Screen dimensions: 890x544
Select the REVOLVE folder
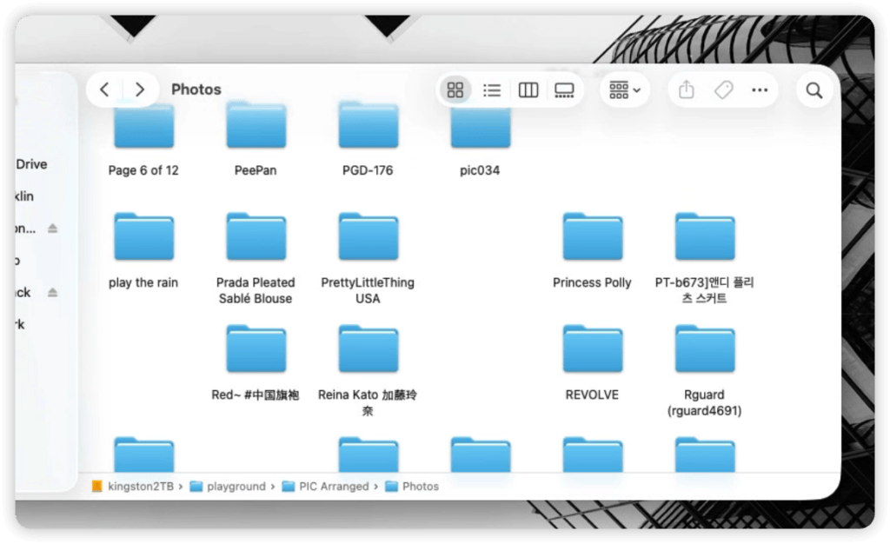click(593, 348)
